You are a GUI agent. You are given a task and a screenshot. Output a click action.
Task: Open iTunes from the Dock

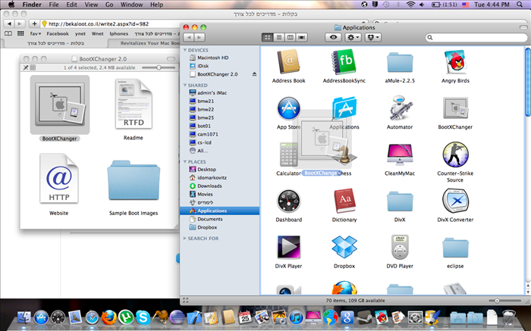pos(296,317)
